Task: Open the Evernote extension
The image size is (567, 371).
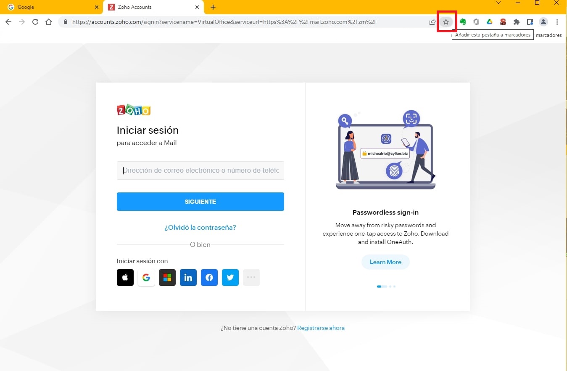Action: click(x=463, y=22)
